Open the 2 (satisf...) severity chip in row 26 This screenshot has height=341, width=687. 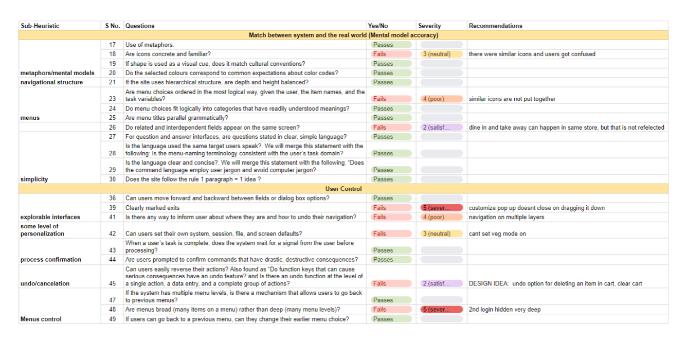point(441,127)
